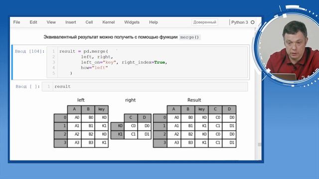Image resolution: width=319 pixels, height=179 pixels.
Task: Open the Help menu
Action: coord(154,22)
